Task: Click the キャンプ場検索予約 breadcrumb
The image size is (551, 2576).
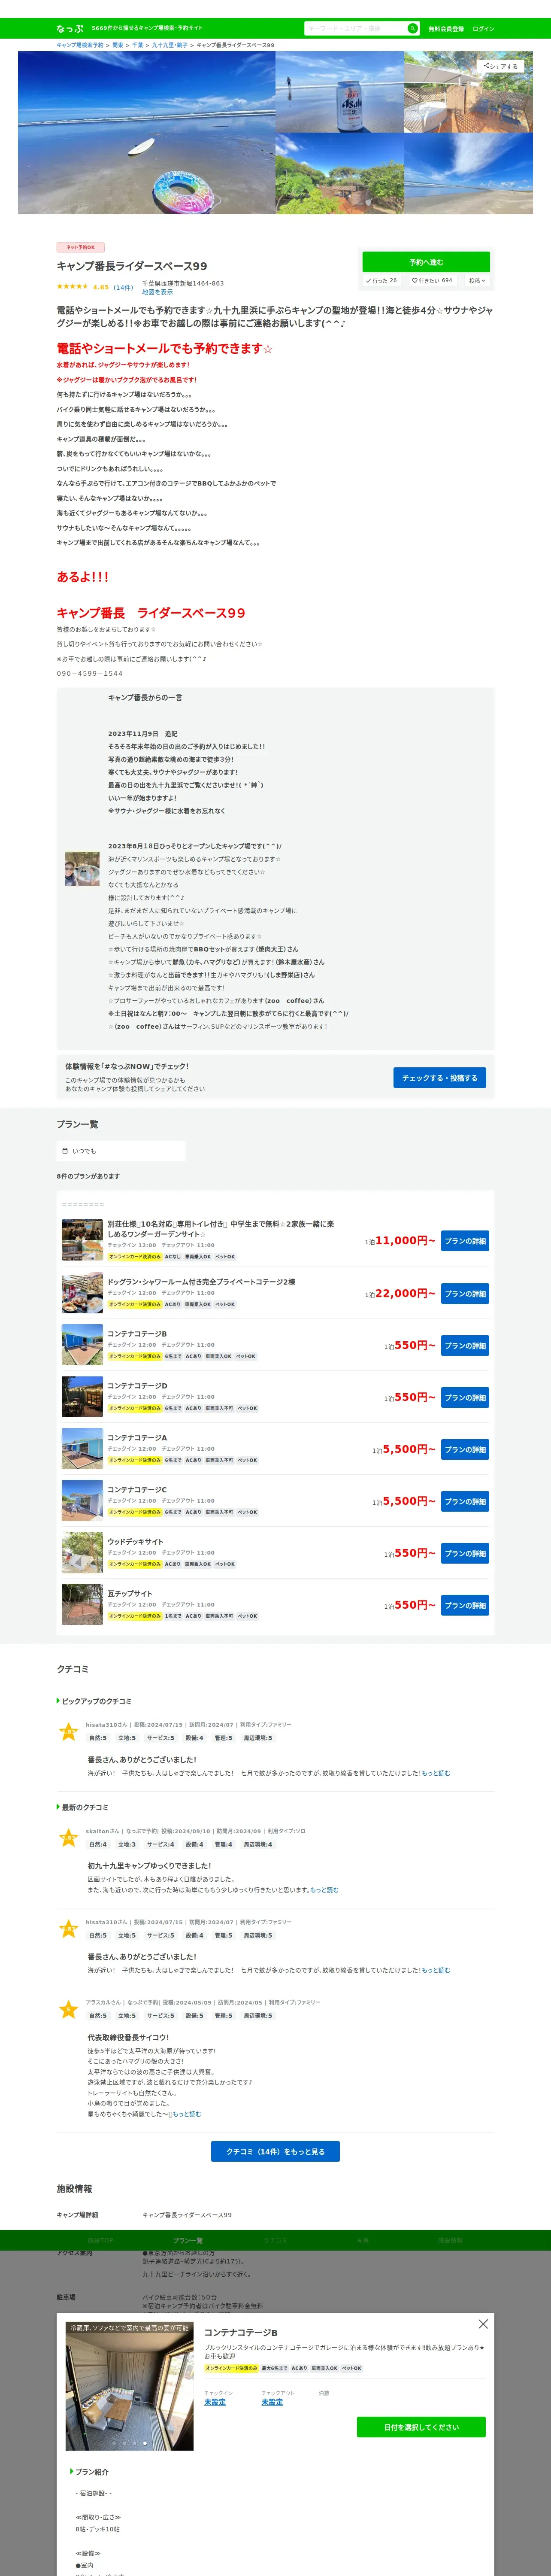Action: [80, 45]
